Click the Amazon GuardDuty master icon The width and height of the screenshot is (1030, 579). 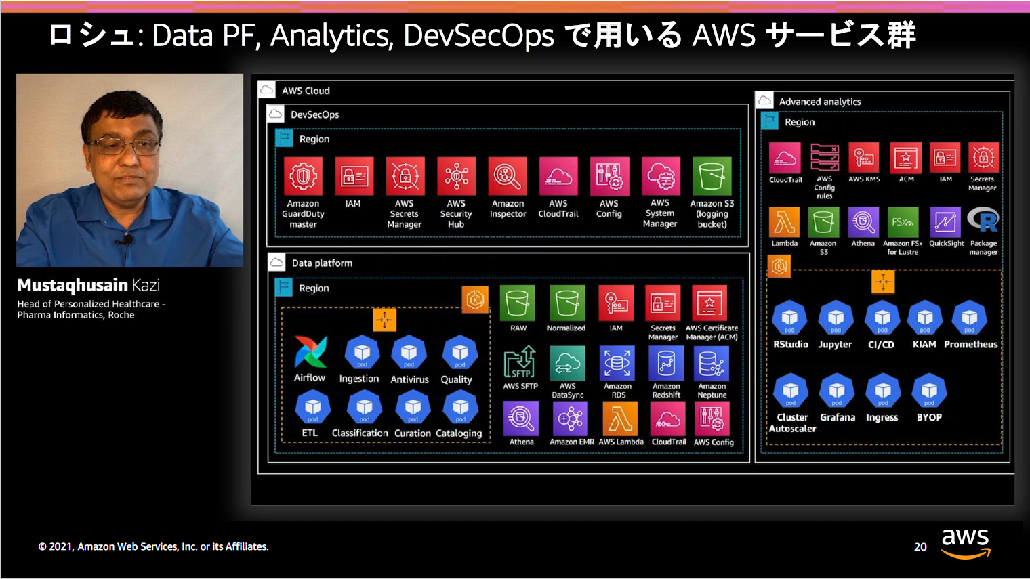coord(303,177)
